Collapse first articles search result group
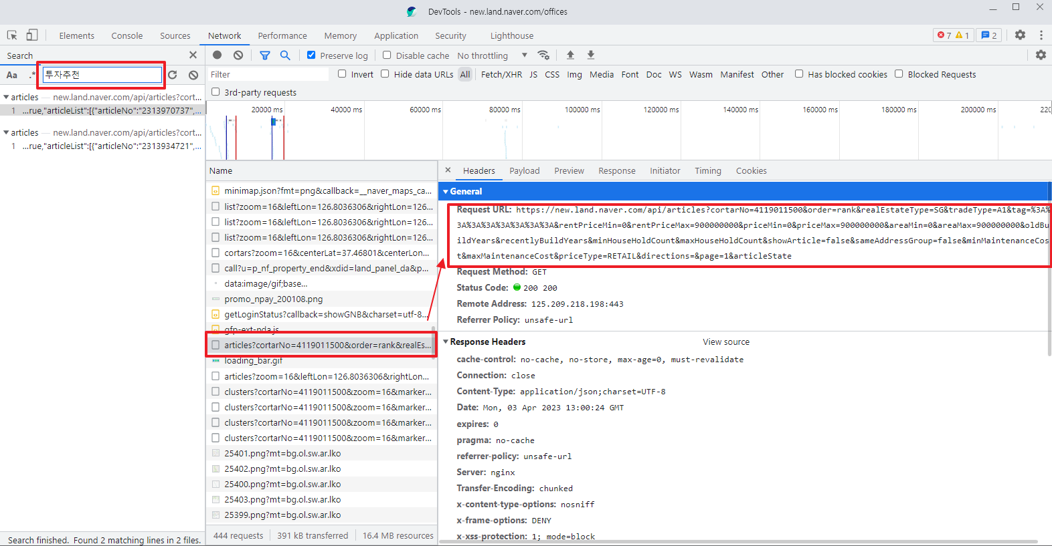1052x546 pixels. (x=6, y=97)
